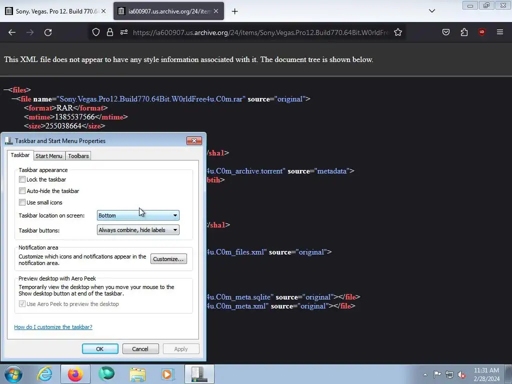Click Cancel in Taskbar properties dialog

tap(140, 348)
